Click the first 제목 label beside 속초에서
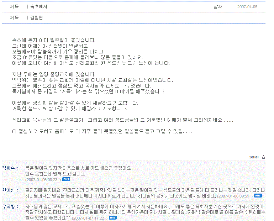This screenshot has width=274, height=221. point(14,7)
